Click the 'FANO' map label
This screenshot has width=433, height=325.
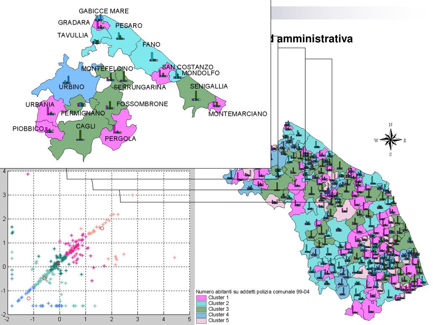pyautogui.click(x=151, y=44)
